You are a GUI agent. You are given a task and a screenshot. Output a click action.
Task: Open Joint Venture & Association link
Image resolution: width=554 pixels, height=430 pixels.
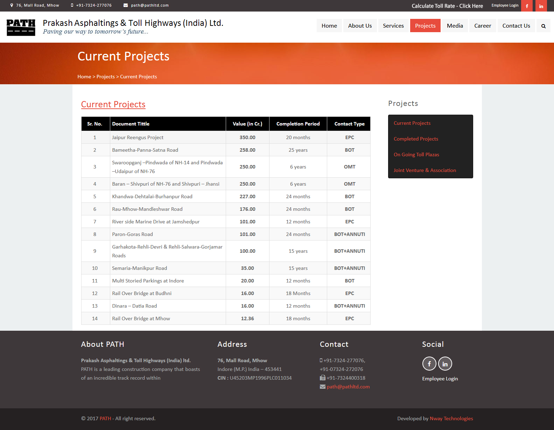pyautogui.click(x=425, y=170)
